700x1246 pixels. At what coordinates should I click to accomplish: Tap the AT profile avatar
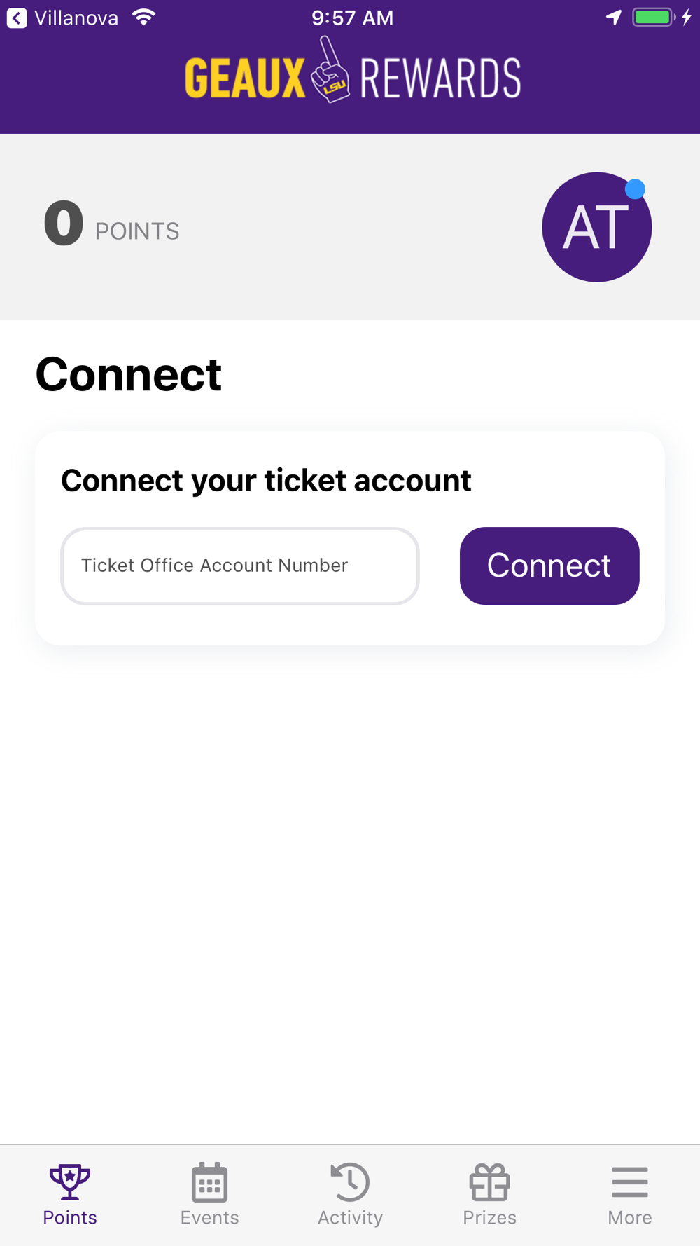(x=597, y=227)
